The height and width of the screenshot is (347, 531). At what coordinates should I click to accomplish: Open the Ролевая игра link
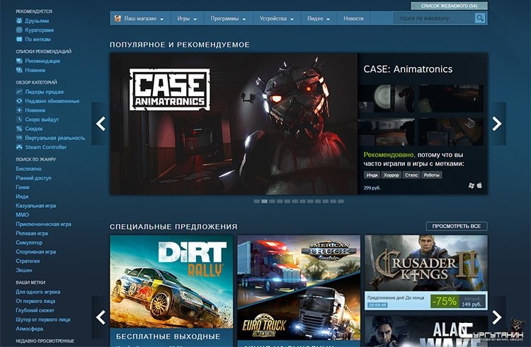coord(32,233)
